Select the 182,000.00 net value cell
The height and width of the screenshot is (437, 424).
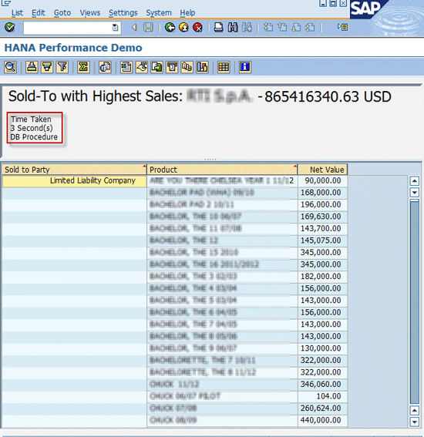[x=323, y=277]
